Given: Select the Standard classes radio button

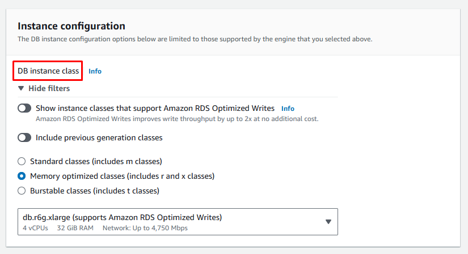Looking at the screenshot, I should click(x=22, y=161).
